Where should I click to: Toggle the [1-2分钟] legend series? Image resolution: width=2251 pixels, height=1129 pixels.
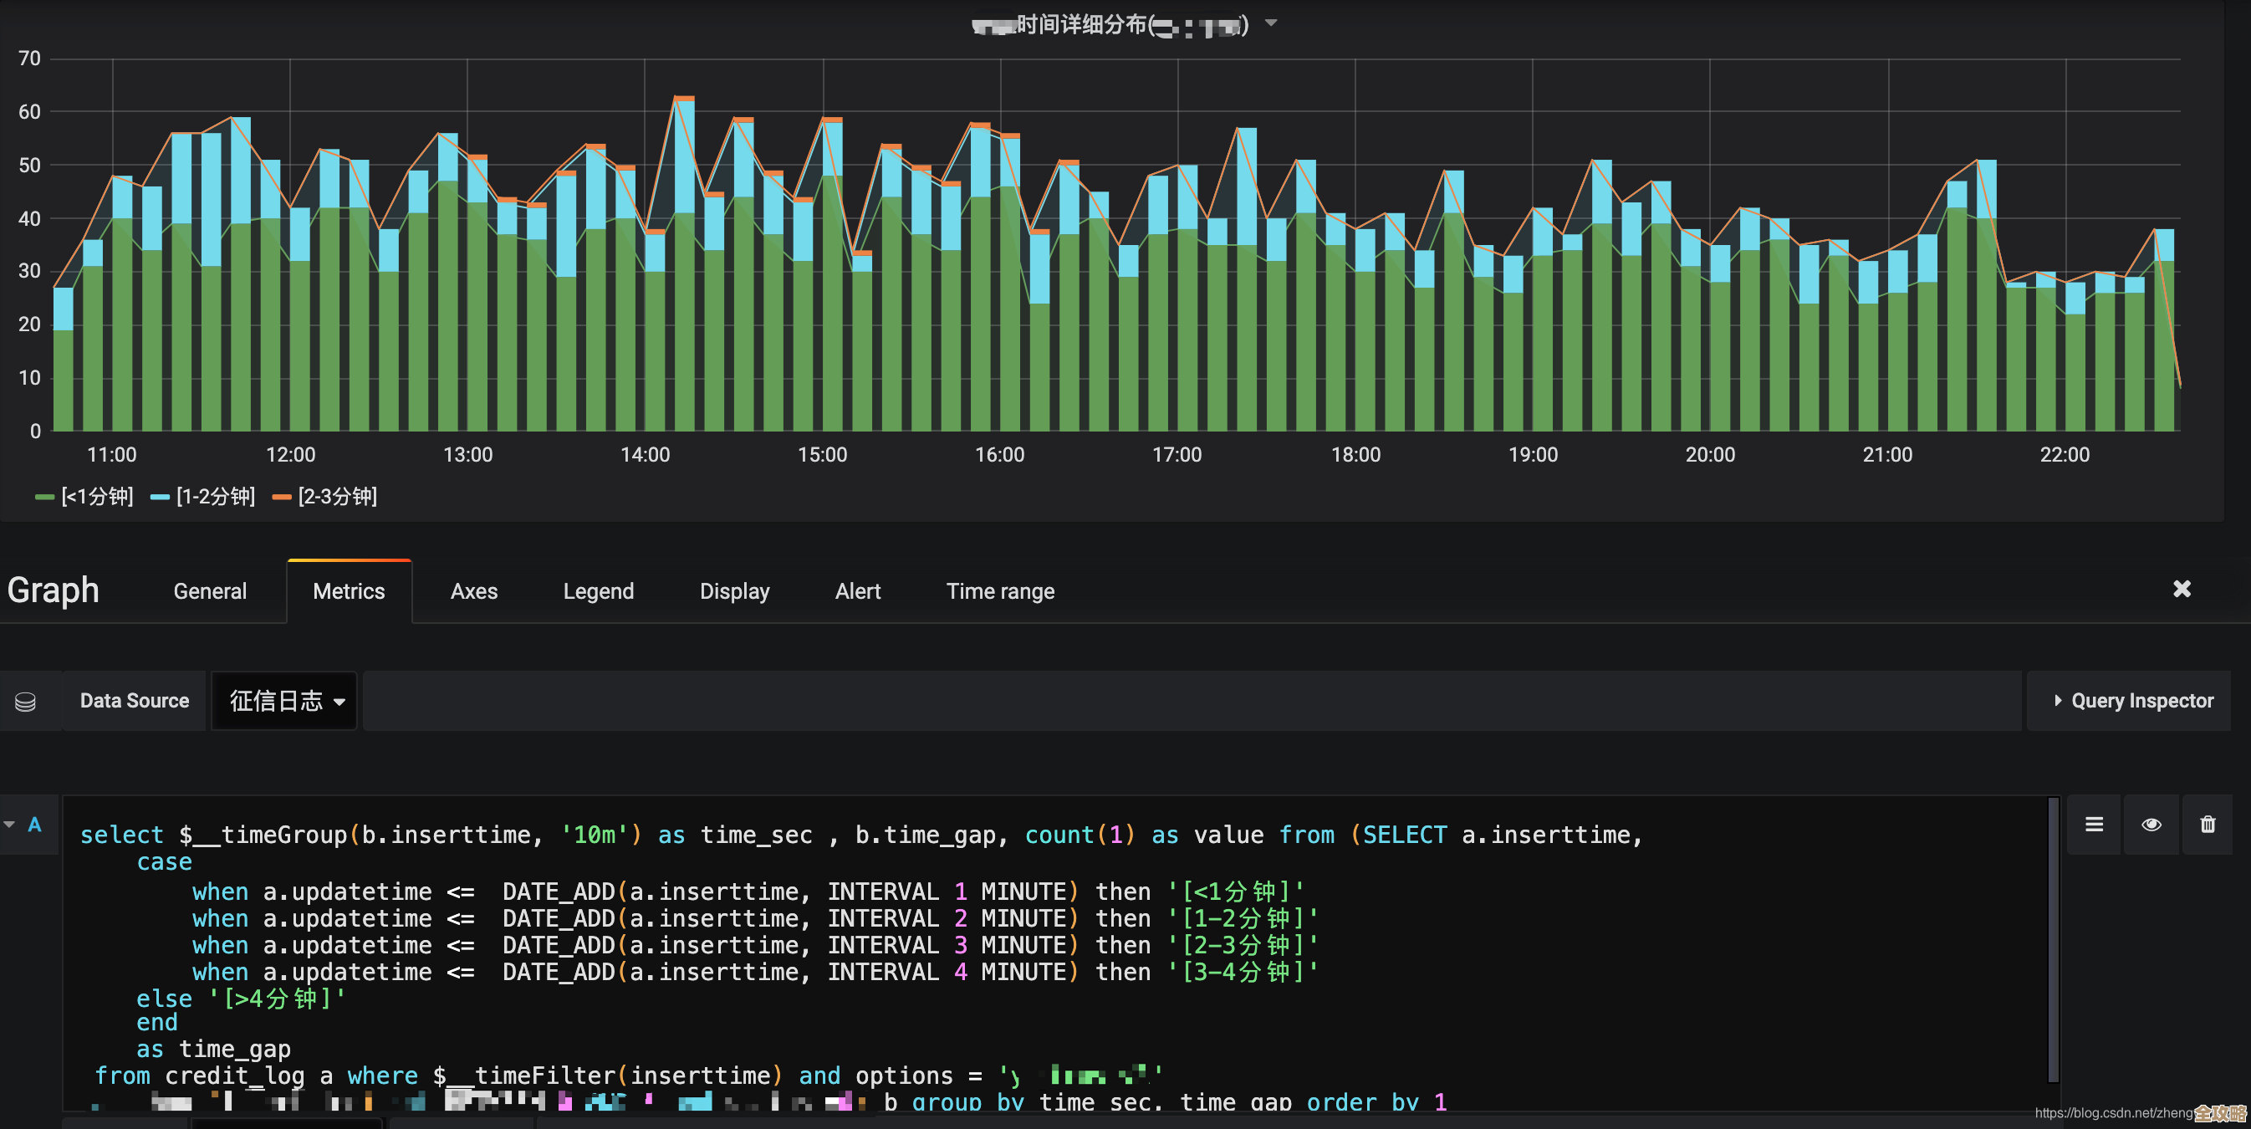click(215, 496)
